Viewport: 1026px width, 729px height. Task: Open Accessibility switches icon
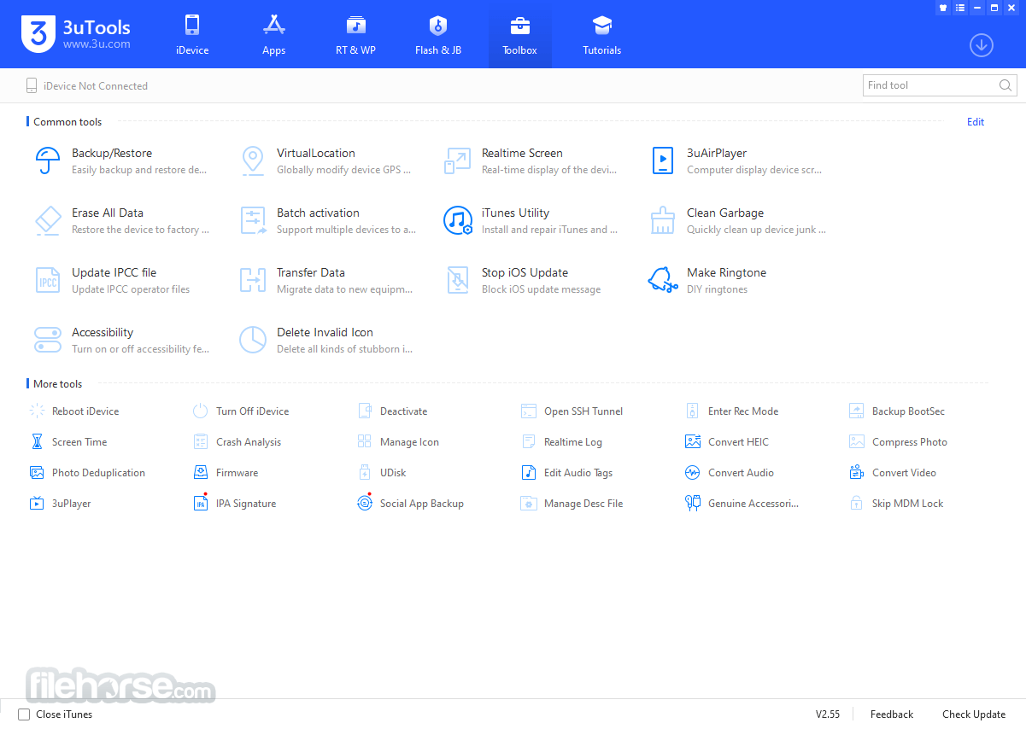[48, 340]
